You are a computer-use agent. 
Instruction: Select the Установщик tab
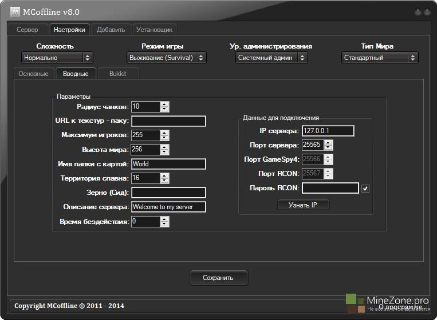(x=155, y=30)
